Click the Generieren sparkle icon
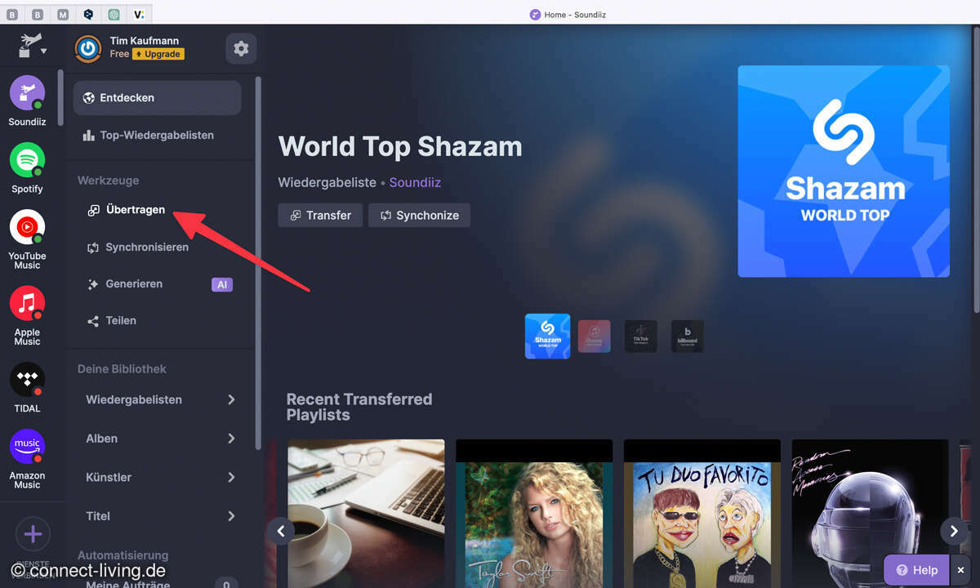The image size is (980, 588). click(93, 284)
